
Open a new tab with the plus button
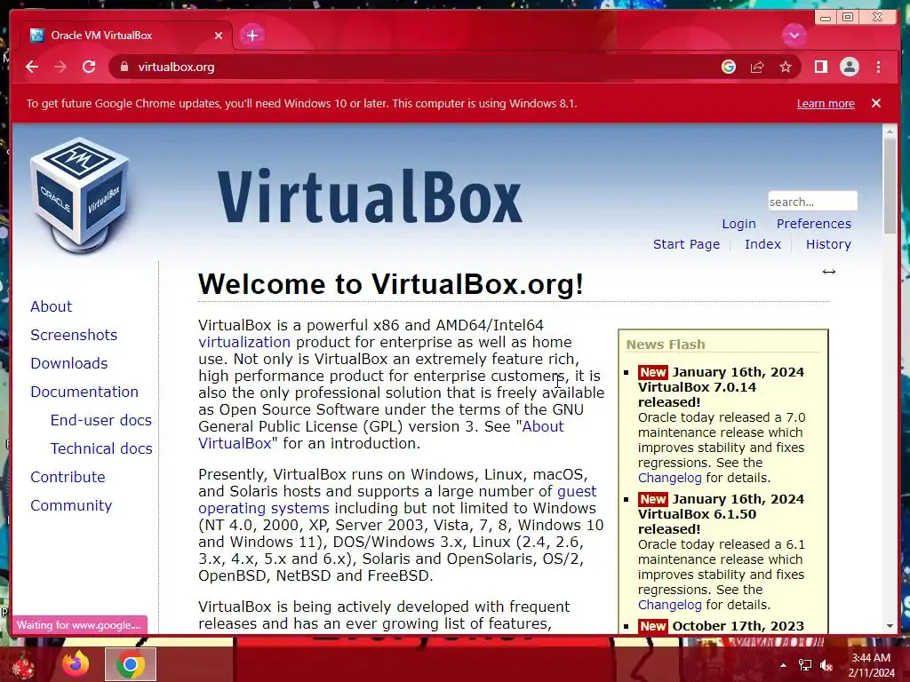tap(251, 36)
